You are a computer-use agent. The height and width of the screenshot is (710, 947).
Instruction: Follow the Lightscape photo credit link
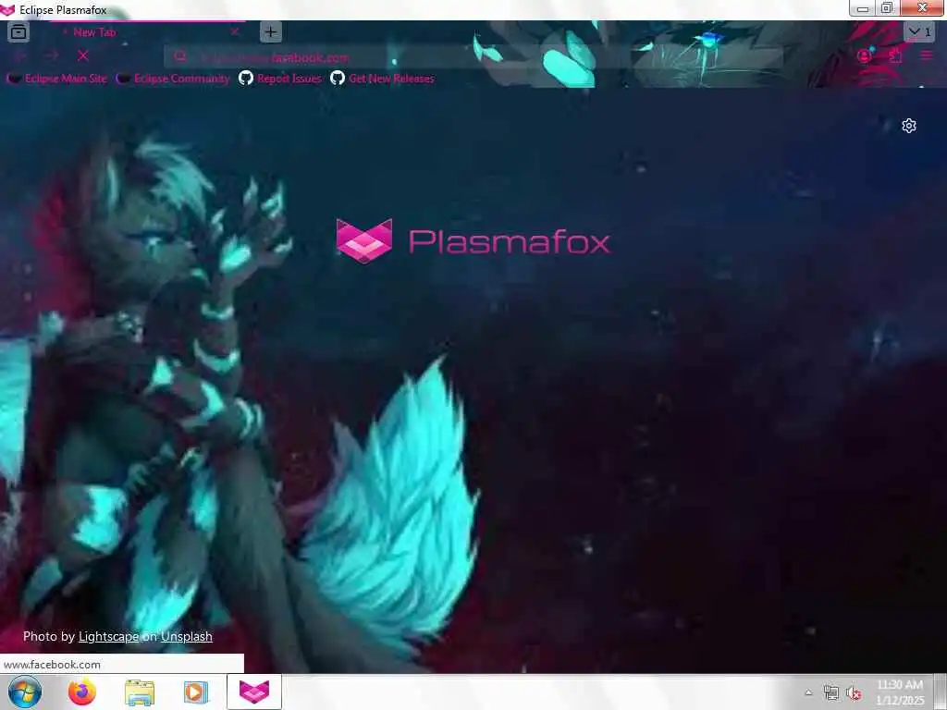pyautogui.click(x=109, y=636)
